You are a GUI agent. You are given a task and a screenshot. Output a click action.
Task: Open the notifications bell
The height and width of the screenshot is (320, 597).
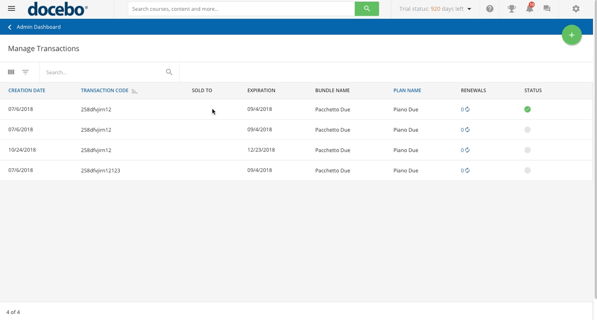tap(529, 9)
